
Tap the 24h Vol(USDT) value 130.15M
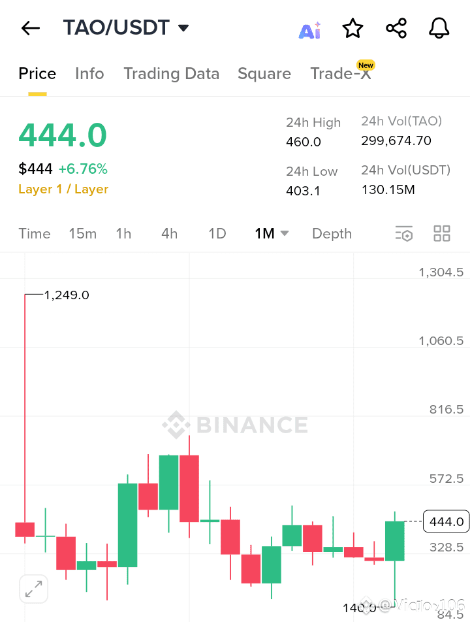388,189
